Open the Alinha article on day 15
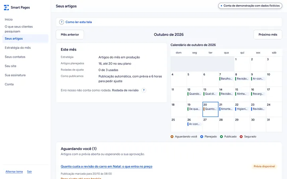This screenshot has height=179, width=287. (242, 94)
